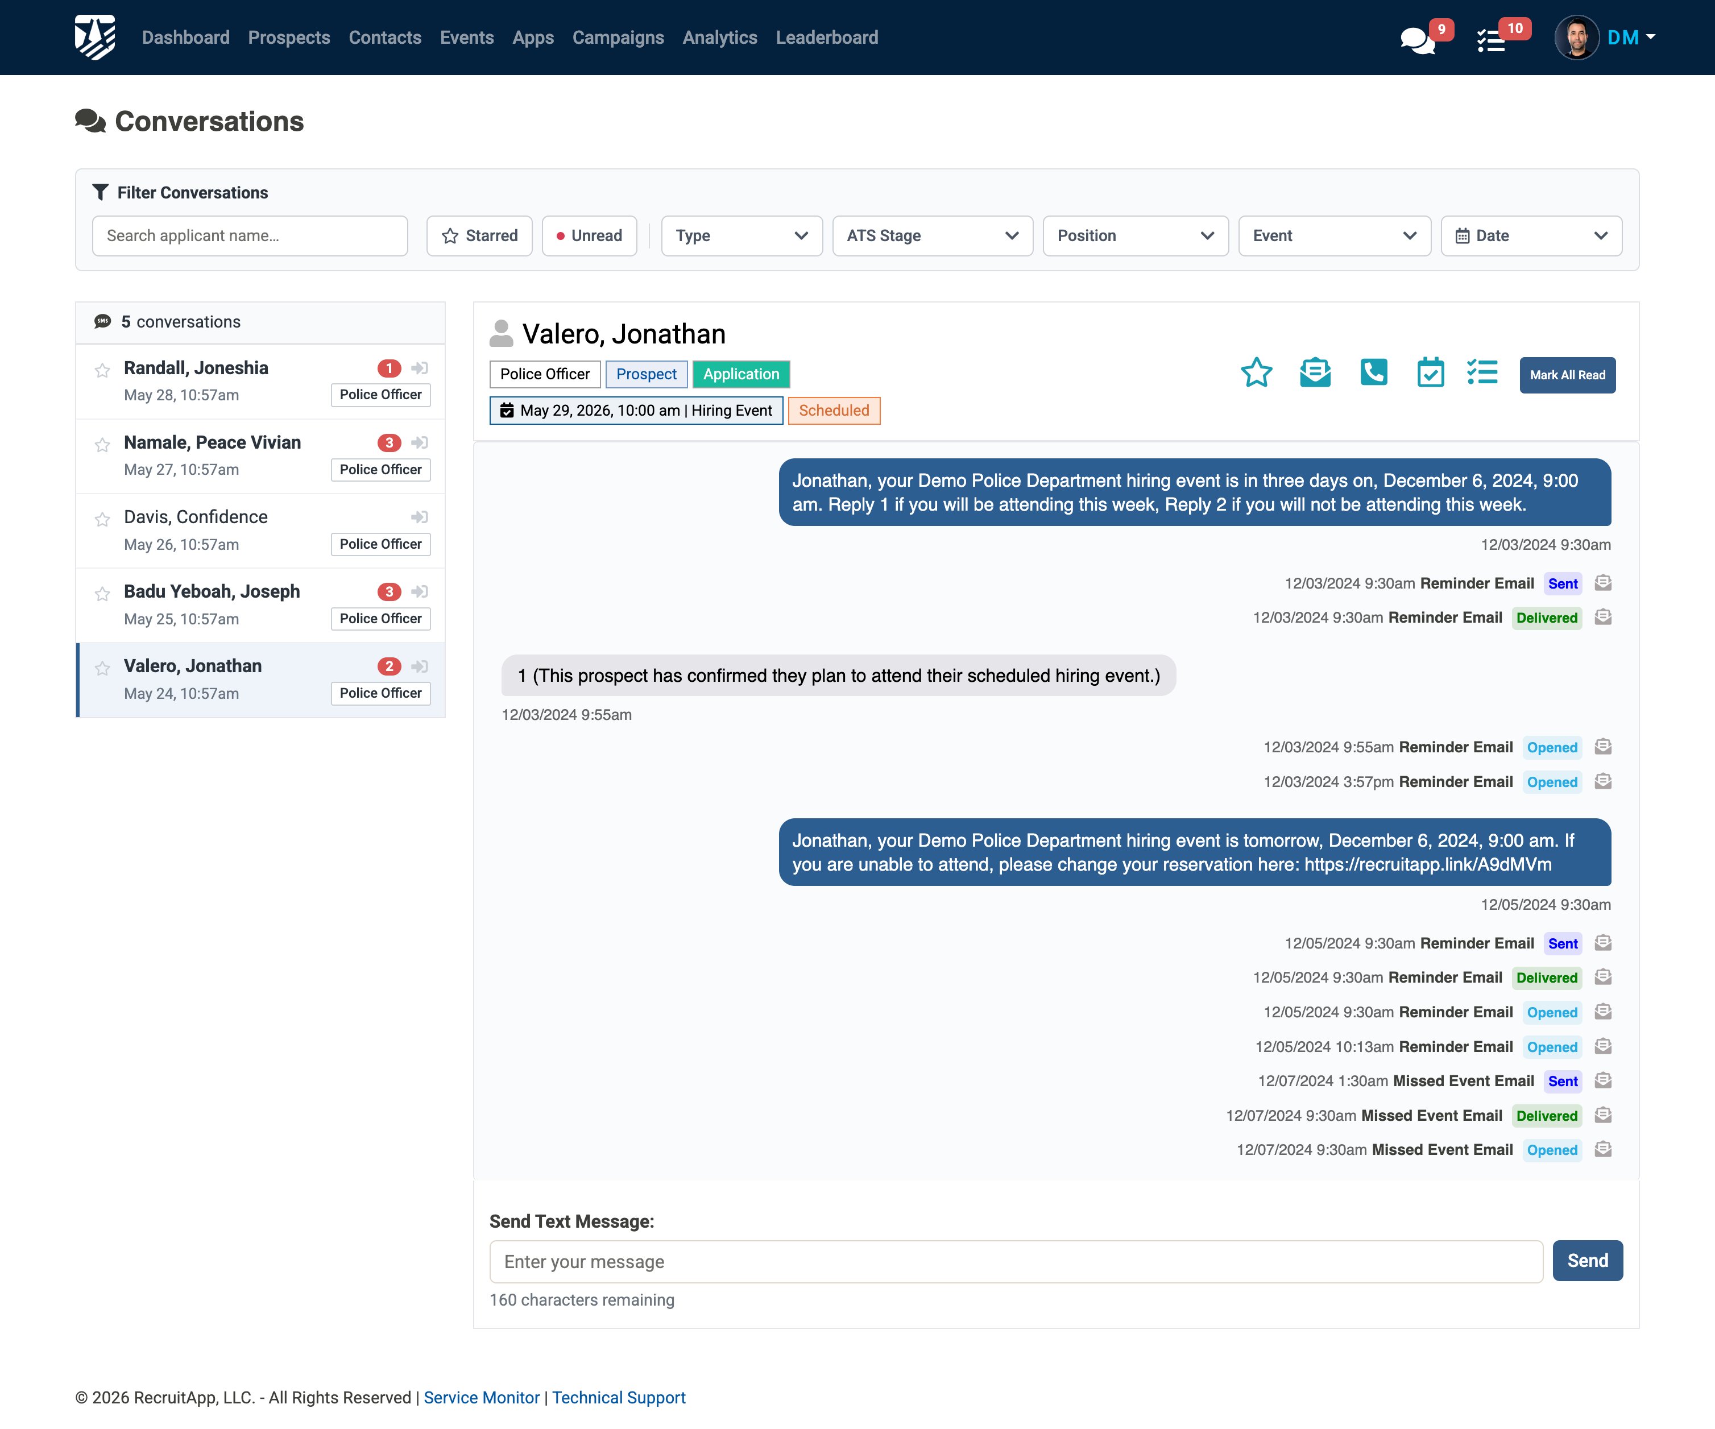Click the open-arrow icon for Namale, Peace Vivian
This screenshot has height=1429, width=1715.
pyautogui.click(x=420, y=442)
